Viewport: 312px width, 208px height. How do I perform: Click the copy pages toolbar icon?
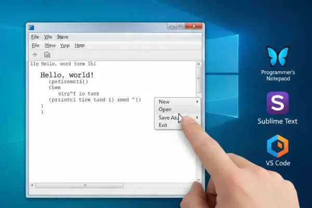point(47,55)
